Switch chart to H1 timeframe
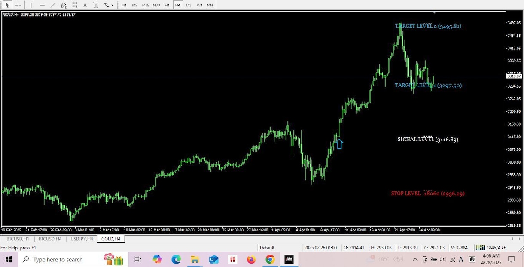Viewport: 524px width, 267px height. [x=167, y=5]
